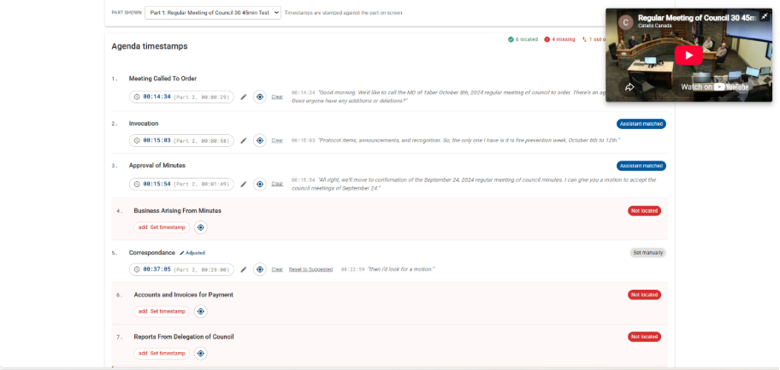Click the 'Meeting Called To Order' heading
Viewport: 780px width, 370px height.
(x=162, y=79)
